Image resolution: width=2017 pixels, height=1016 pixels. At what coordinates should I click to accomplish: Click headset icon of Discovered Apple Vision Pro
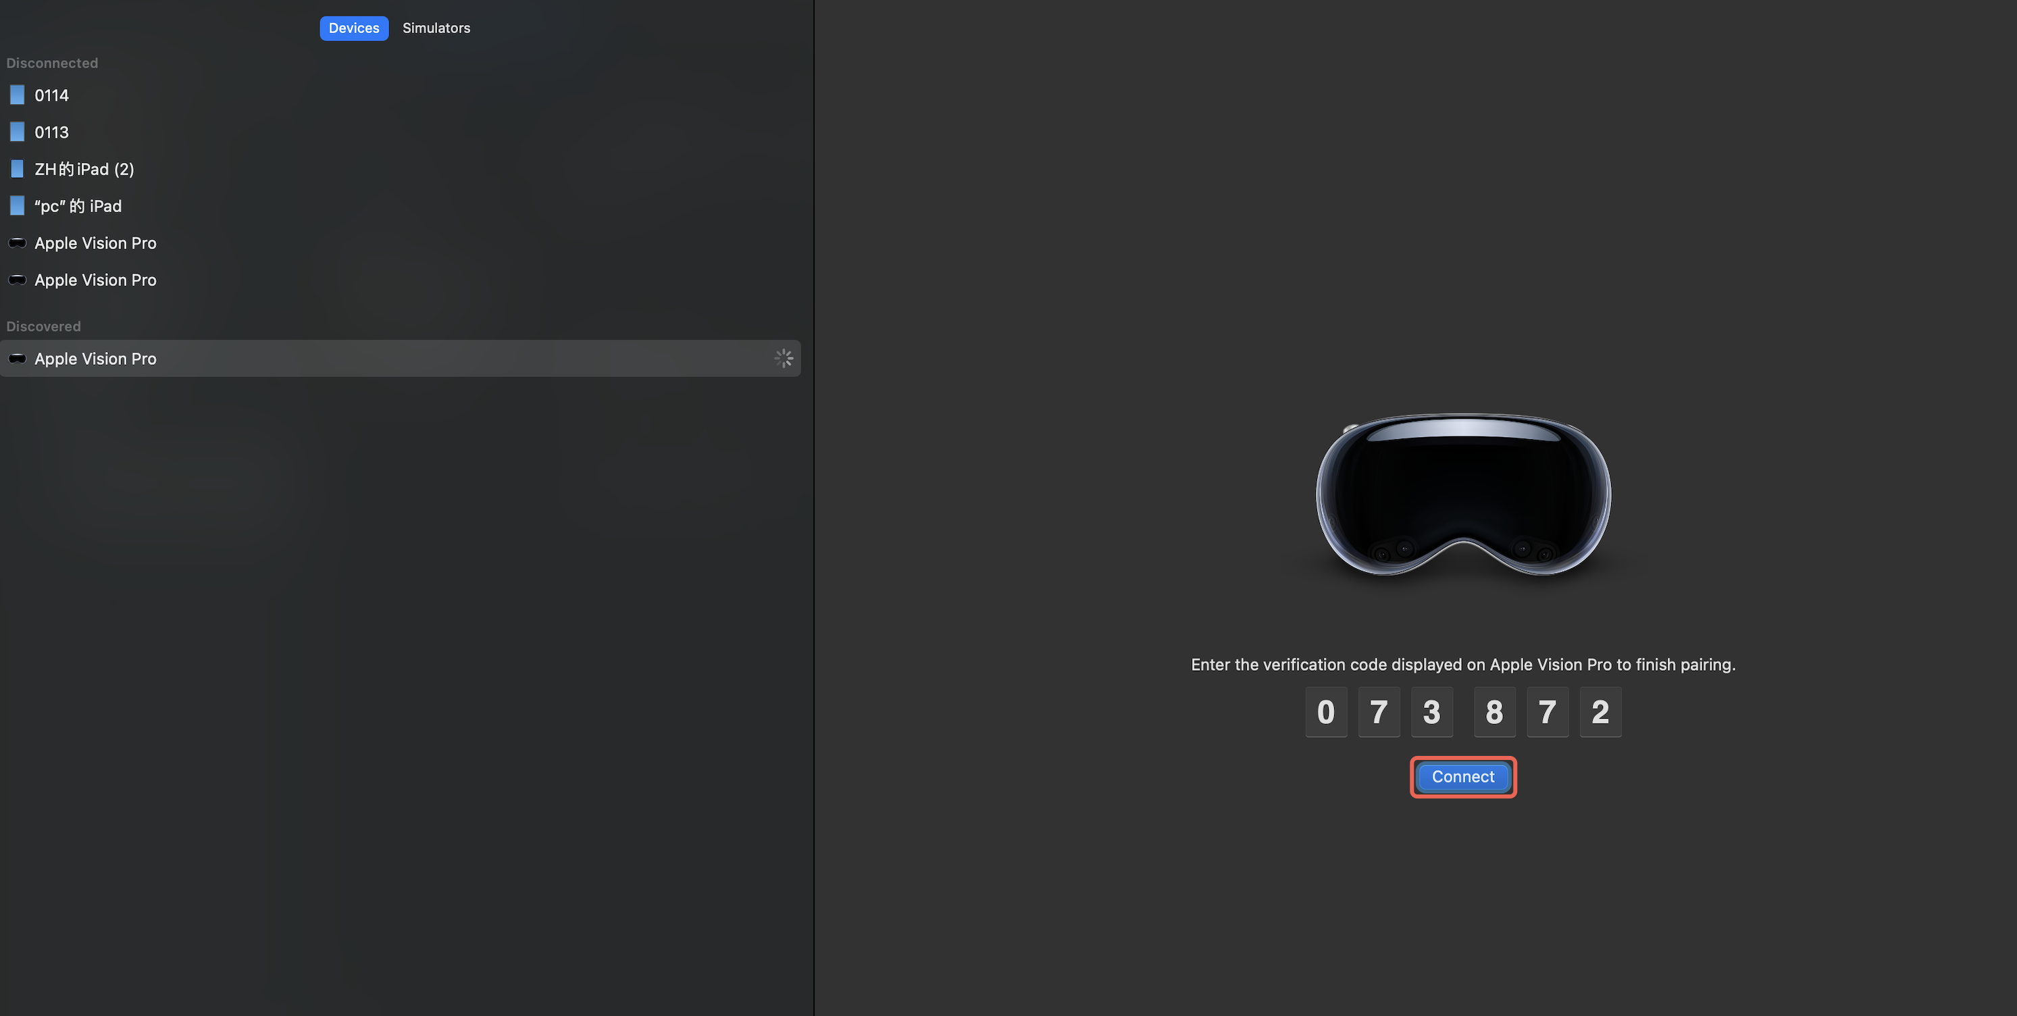click(x=18, y=358)
